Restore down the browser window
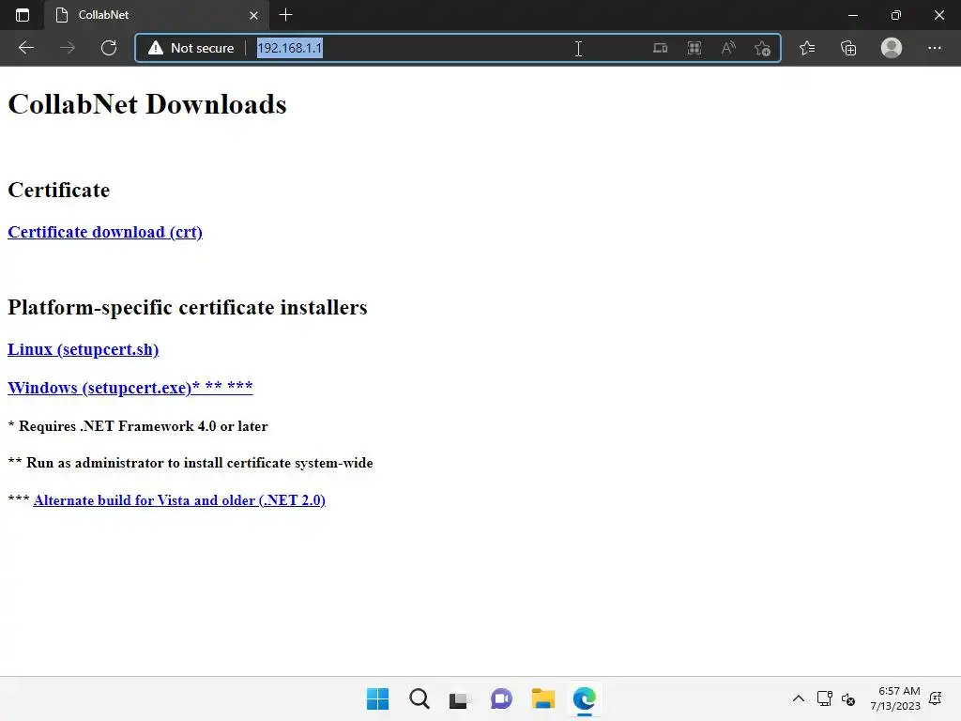Screen dimensions: 961x721 point(896,15)
